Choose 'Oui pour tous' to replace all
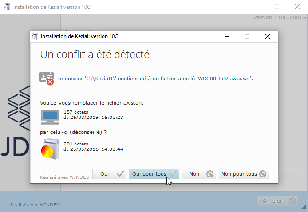Viewport: 308px width, 212px height. (154, 174)
